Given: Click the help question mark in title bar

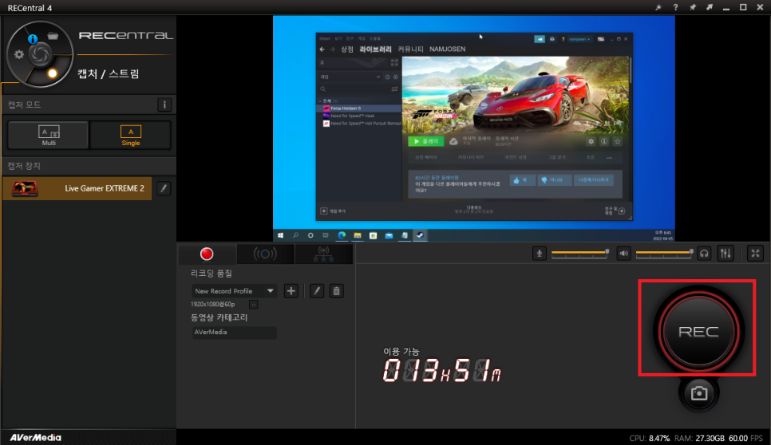Looking at the screenshot, I should tap(675, 7).
